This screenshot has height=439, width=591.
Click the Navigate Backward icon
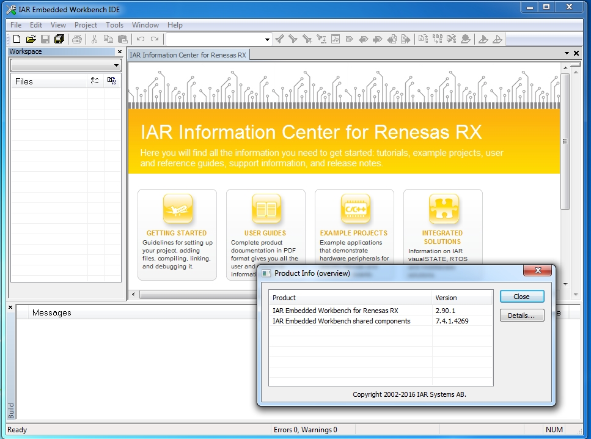[x=392, y=39]
